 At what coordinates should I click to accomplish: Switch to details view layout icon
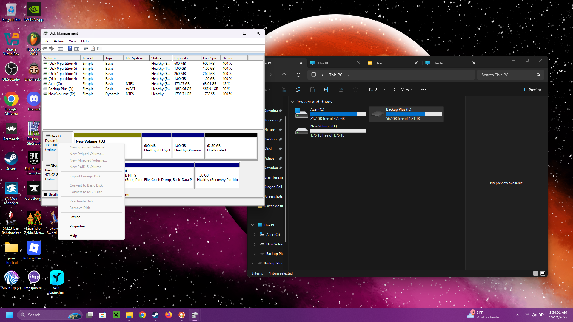[x=536, y=273]
